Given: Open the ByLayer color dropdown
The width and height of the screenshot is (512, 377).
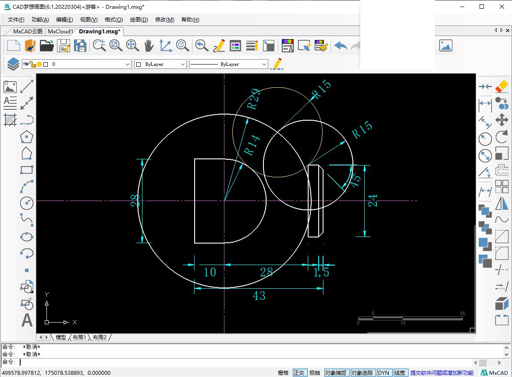Looking at the screenshot, I should pyautogui.click(x=183, y=64).
